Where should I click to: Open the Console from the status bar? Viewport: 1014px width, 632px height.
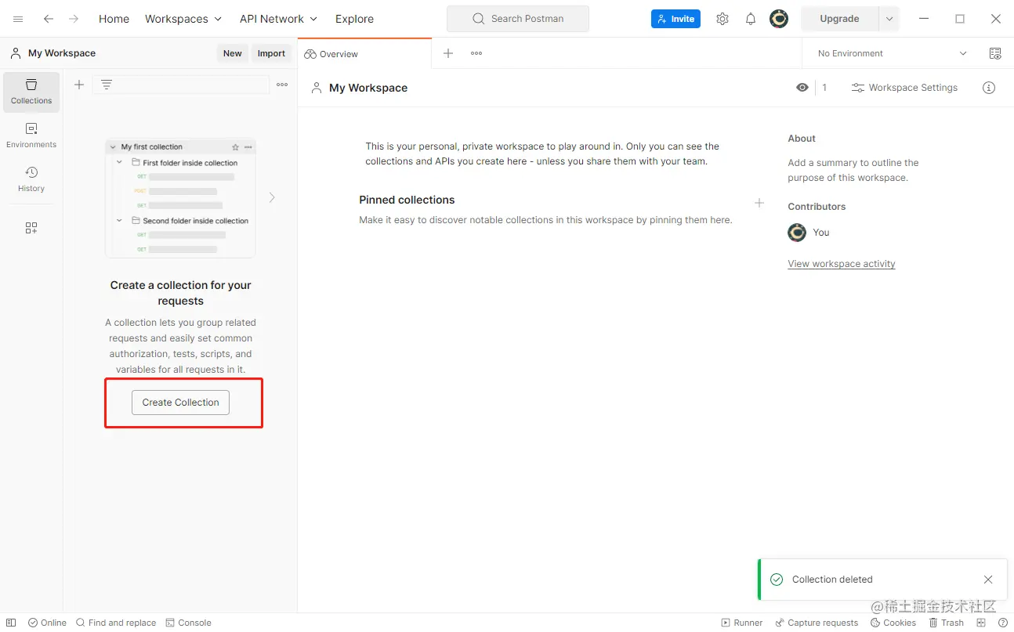[x=188, y=622]
